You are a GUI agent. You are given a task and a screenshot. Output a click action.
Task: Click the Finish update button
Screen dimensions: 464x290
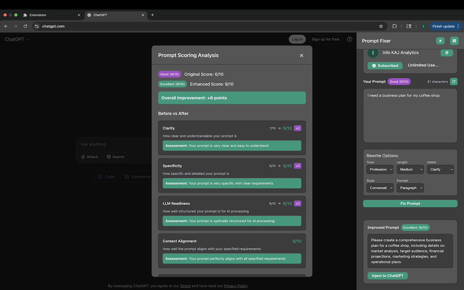point(446,26)
